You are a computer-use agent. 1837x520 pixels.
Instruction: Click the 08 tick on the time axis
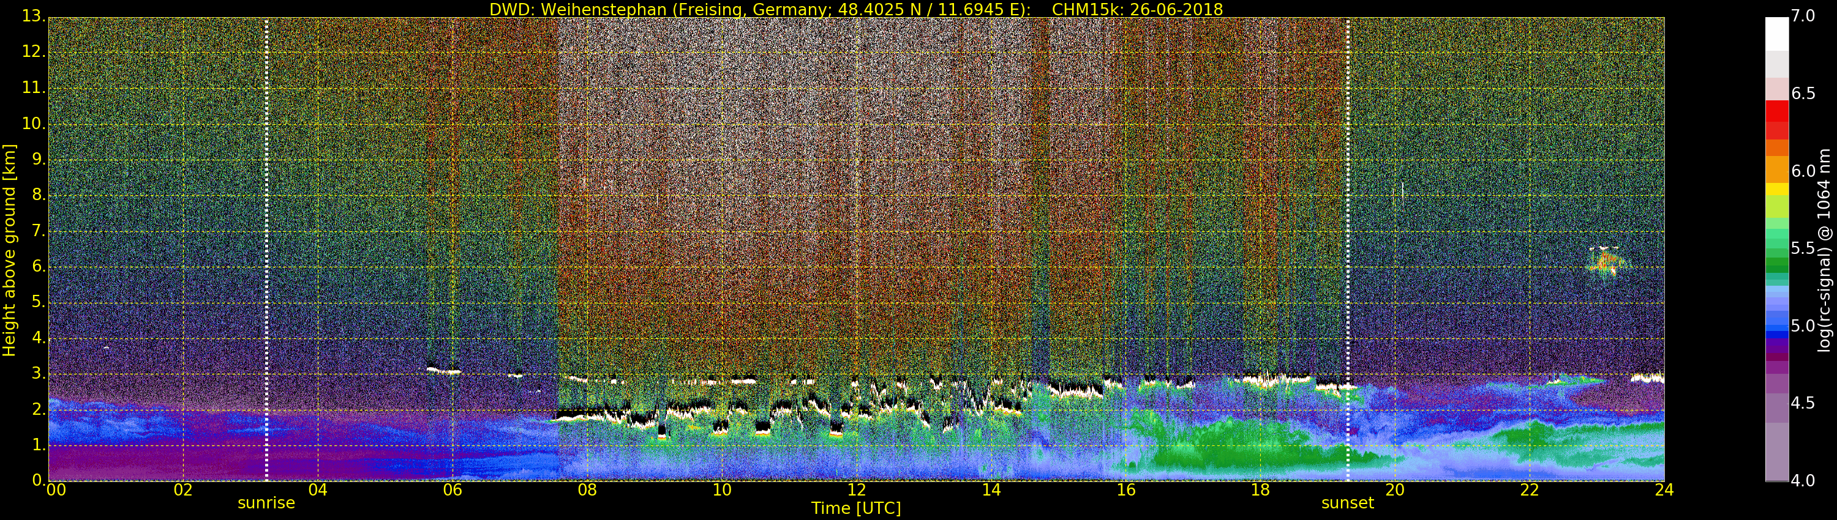pyautogui.click(x=587, y=490)
